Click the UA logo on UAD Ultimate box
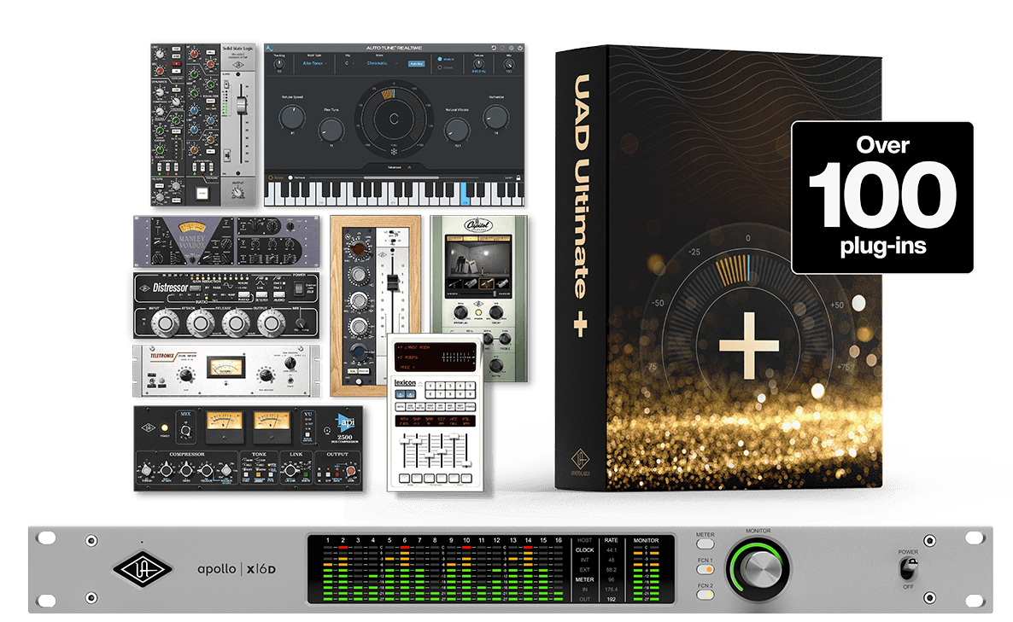 click(579, 459)
